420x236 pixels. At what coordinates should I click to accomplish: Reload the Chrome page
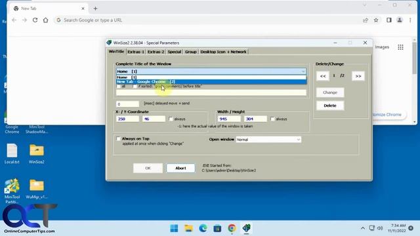(35, 20)
